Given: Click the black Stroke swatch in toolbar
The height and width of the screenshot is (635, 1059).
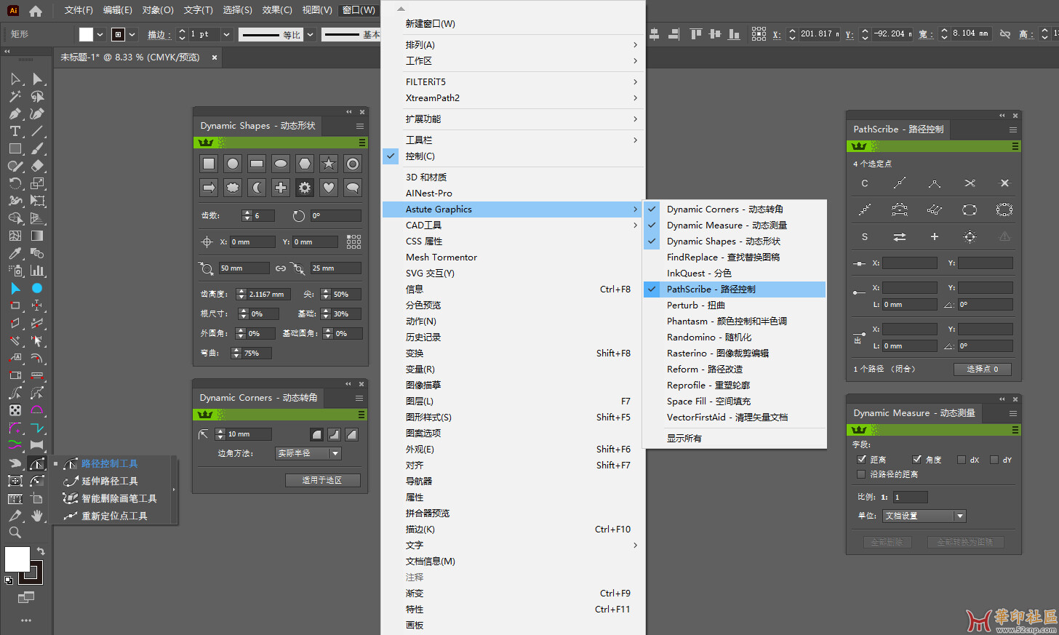Looking at the screenshot, I should pyautogui.click(x=31, y=572).
